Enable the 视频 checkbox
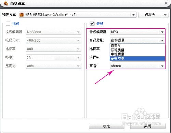The width and height of the screenshot is (171, 133). point(8,24)
